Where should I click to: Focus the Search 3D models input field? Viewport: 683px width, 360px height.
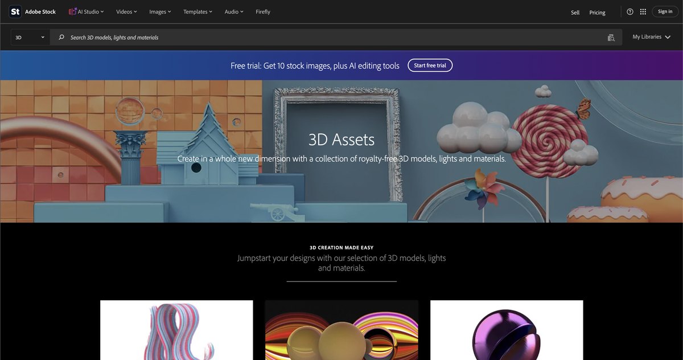coord(336,38)
